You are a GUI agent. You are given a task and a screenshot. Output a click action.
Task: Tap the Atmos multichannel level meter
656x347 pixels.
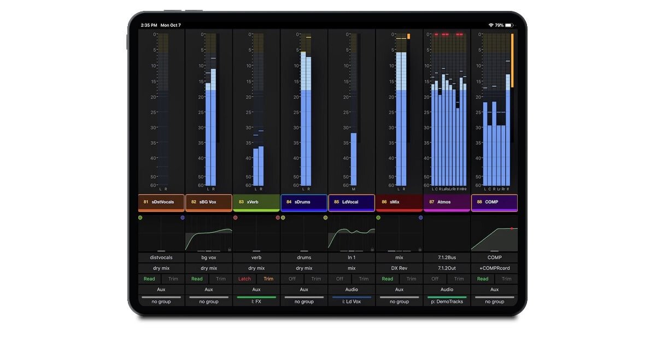point(449,109)
